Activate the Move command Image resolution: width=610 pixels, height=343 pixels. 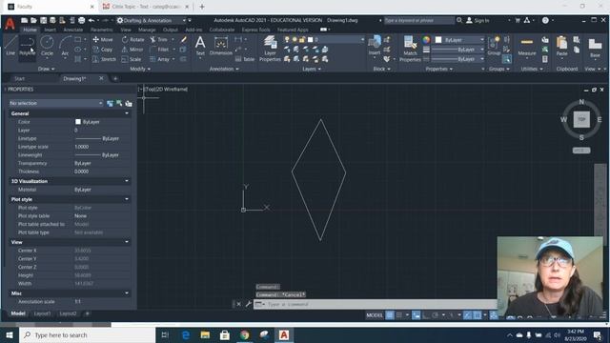(103, 39)
